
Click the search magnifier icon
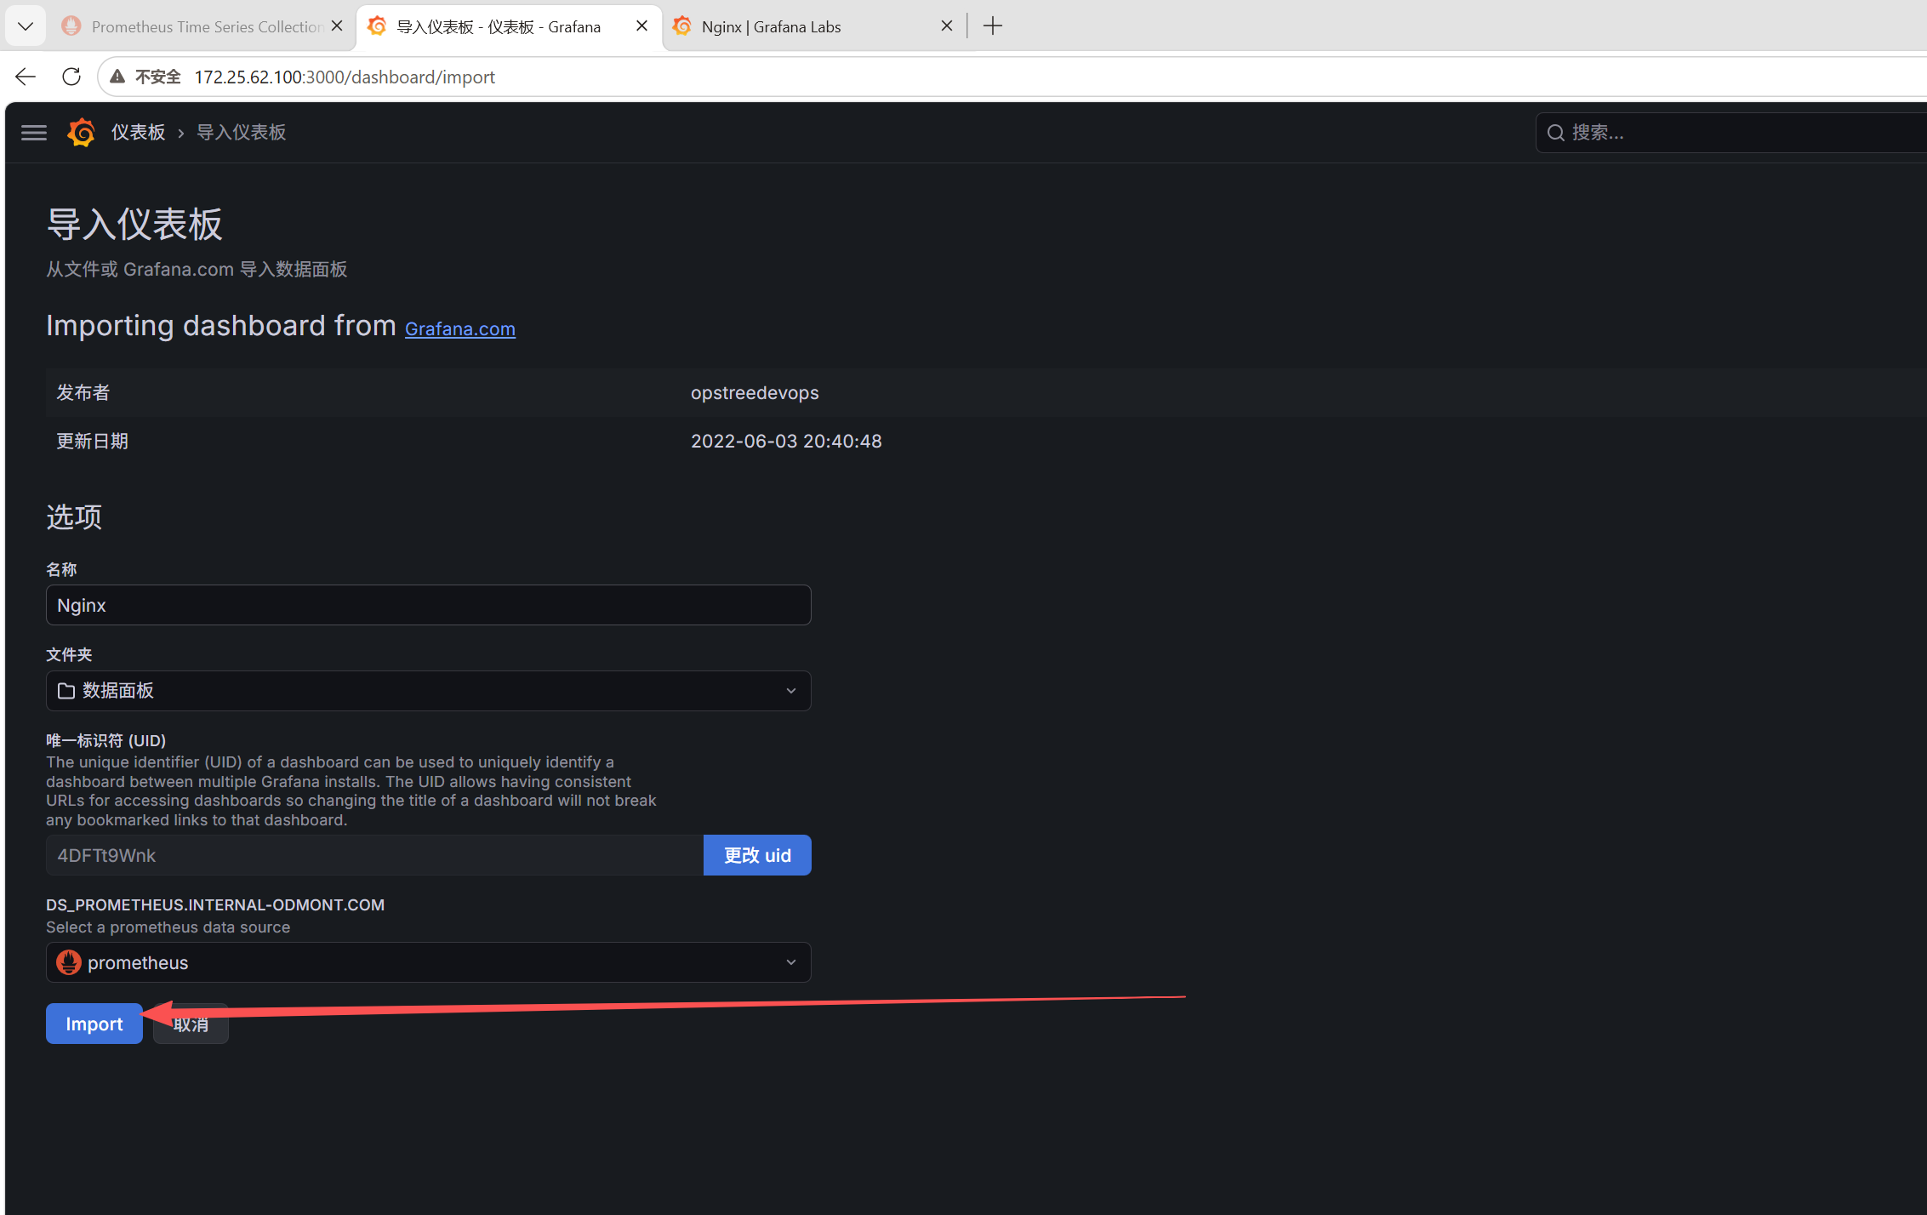click(x=1556, y=133)
